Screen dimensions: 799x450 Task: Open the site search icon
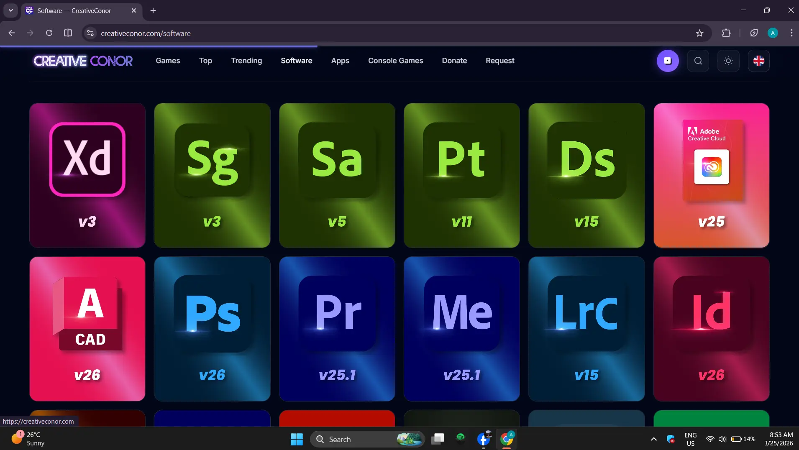[x=698, y=61]
